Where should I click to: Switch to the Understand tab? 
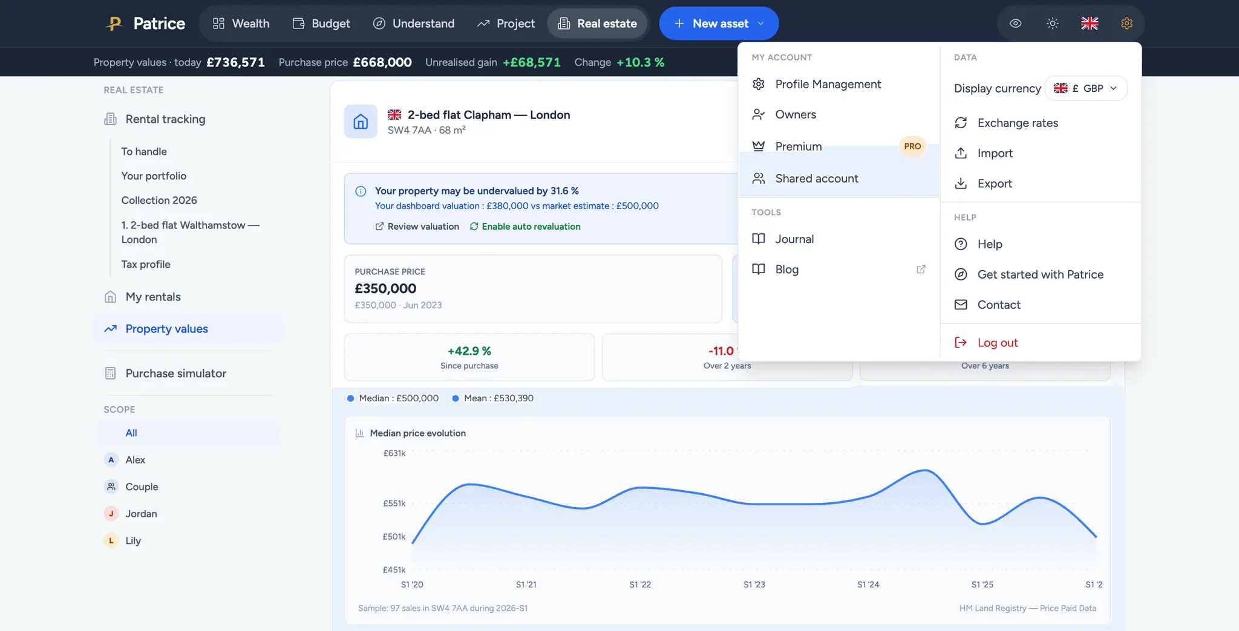tap(414, 24)
